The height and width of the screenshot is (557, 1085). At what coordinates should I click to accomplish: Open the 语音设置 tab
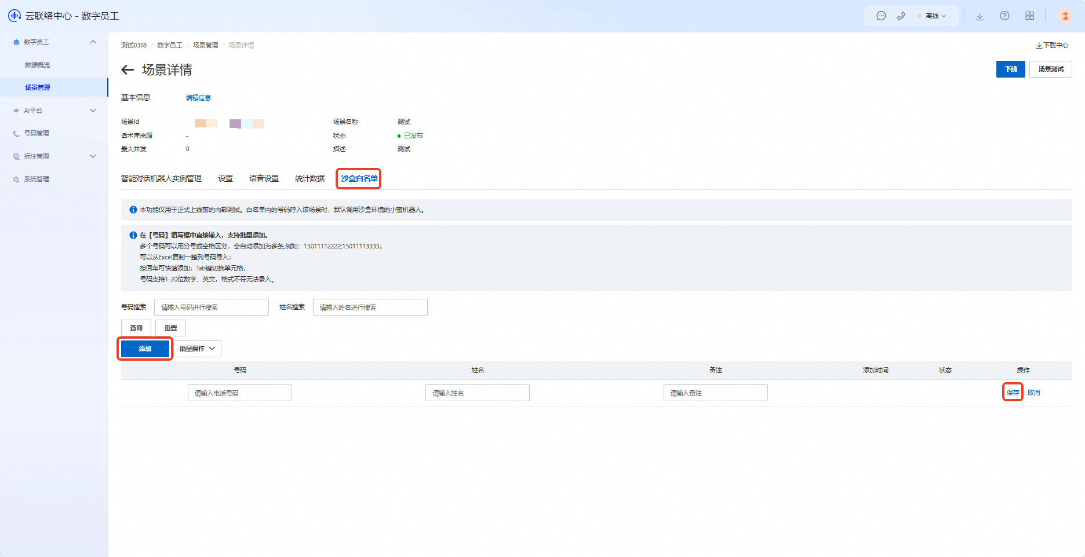[264, 178]
